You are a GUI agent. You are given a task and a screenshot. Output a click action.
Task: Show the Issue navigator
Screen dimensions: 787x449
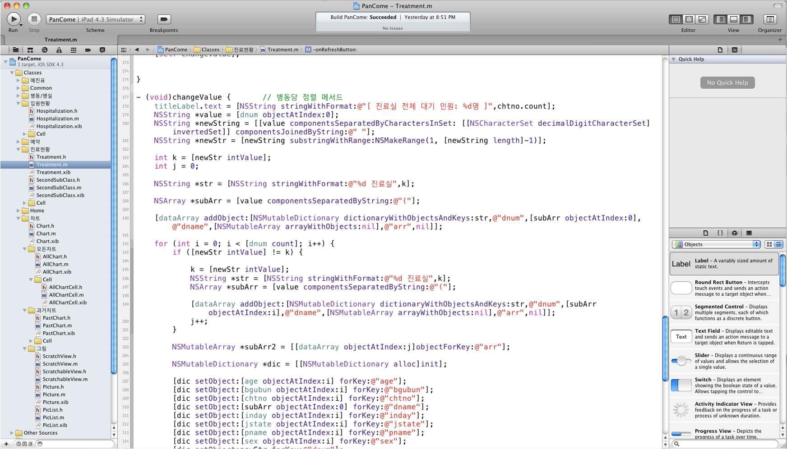point(59,50)
